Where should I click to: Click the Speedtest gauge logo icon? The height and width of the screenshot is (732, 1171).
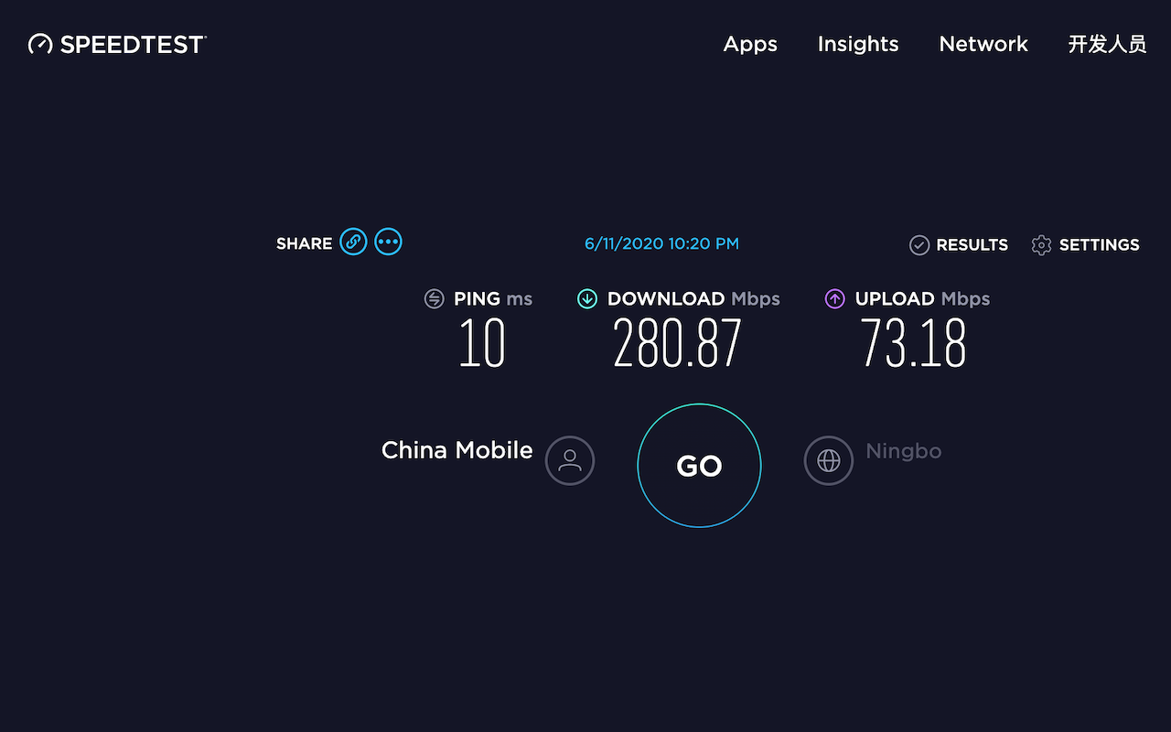(40, 44)
